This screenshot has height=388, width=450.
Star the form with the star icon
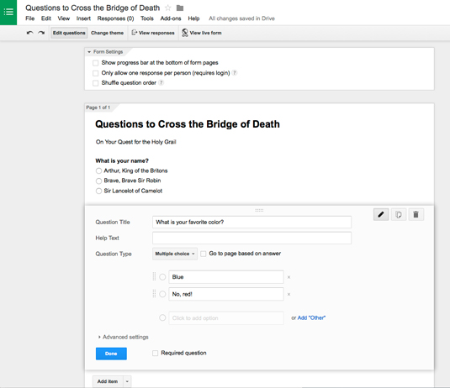coord(168,8)
